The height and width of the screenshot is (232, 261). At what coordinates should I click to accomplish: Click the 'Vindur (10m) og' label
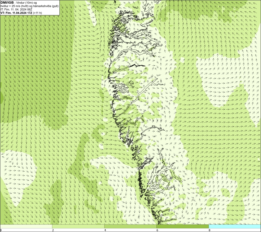point(27,3)
